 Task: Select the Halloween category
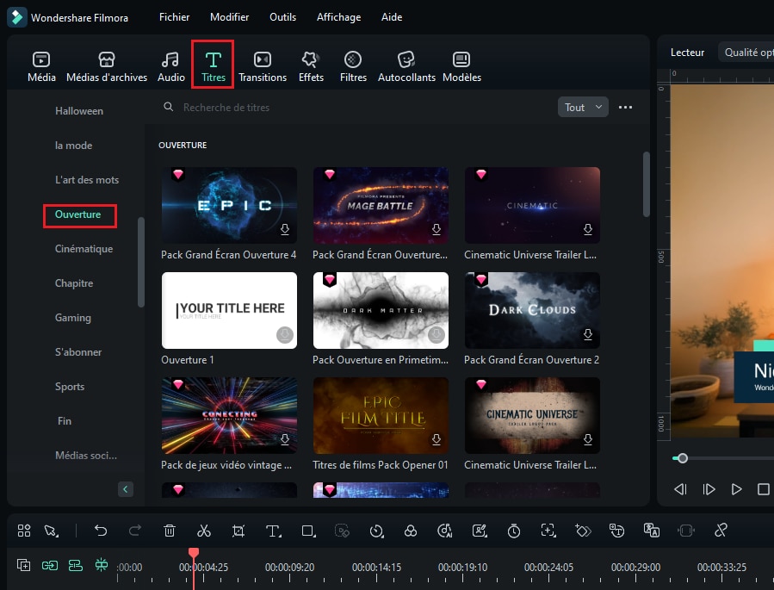click(79, 111)
